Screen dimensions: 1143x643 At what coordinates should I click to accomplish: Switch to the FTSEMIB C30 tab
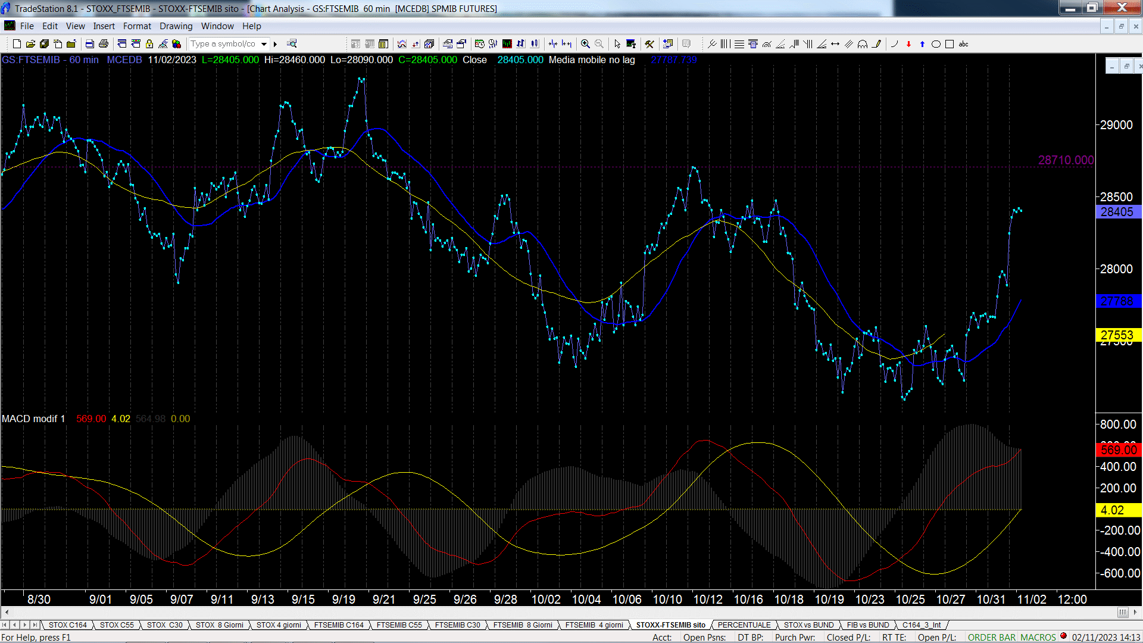(457, 625)
